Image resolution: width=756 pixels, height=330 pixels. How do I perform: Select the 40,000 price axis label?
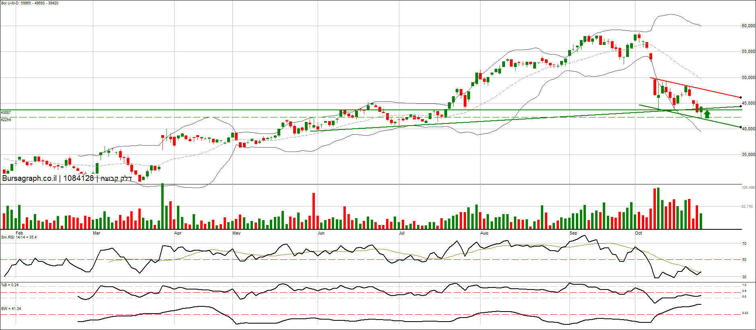point(748,129)
